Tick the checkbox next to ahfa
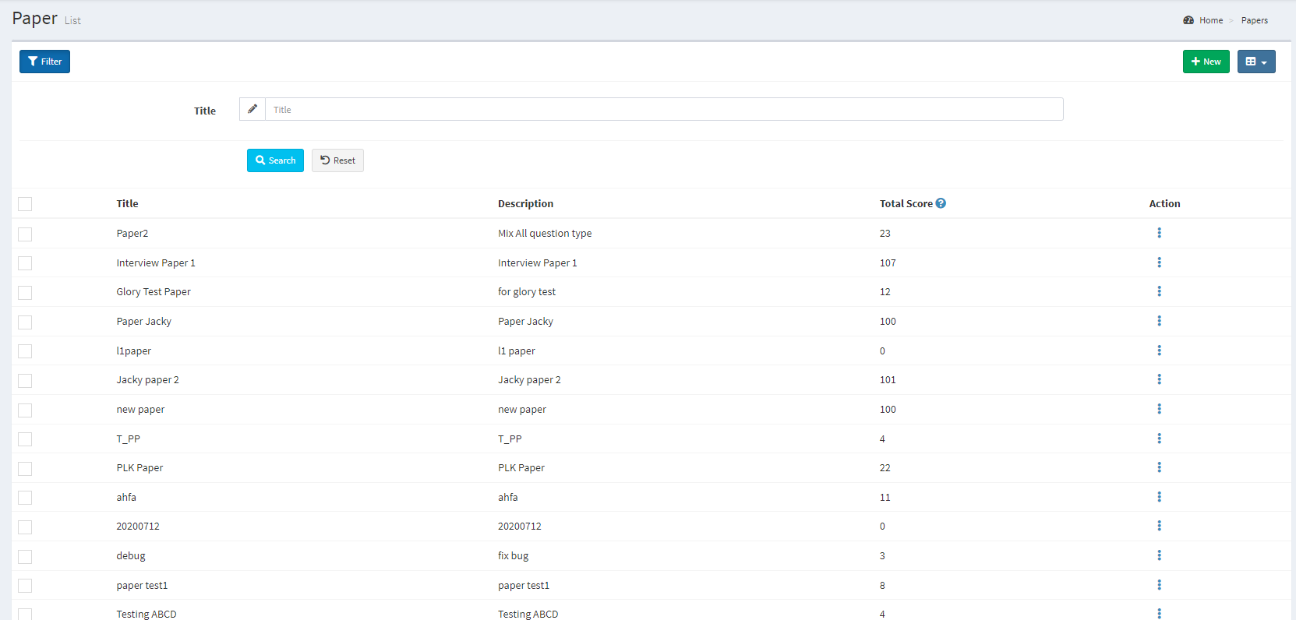 pos(25,498)
